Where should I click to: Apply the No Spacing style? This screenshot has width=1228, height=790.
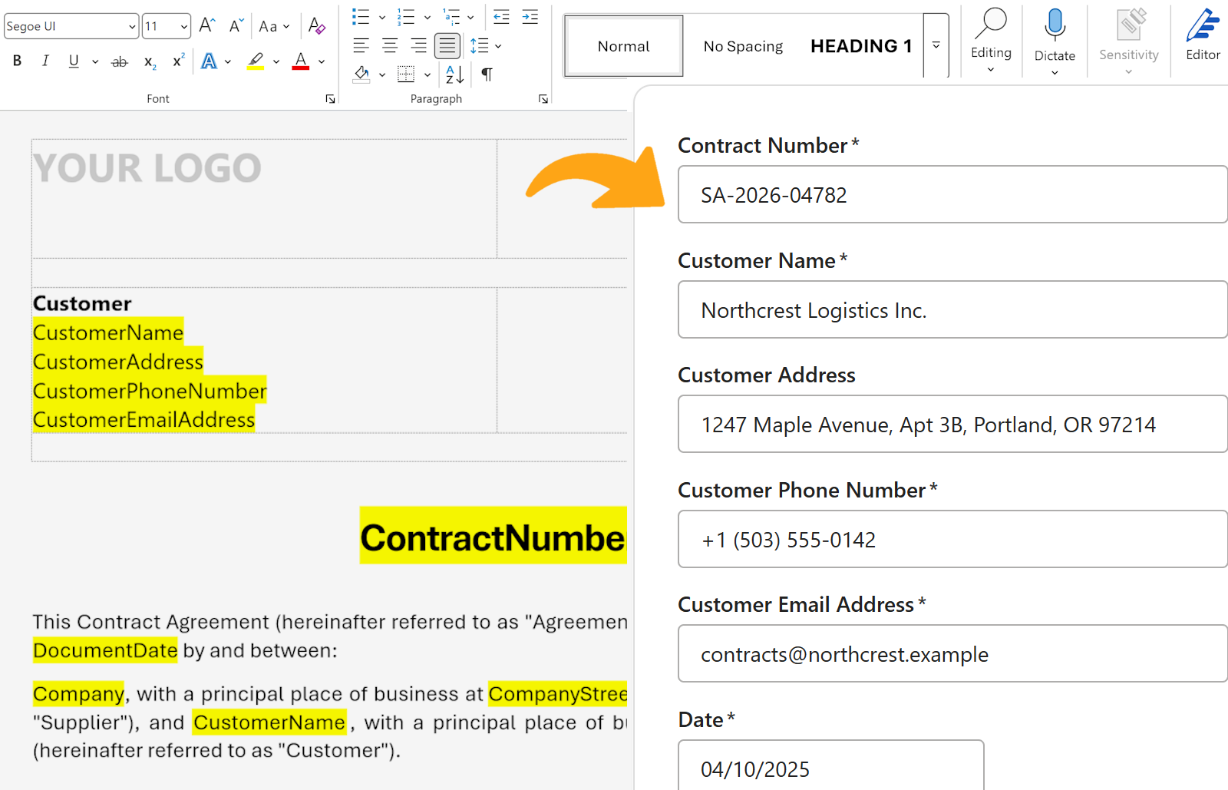click(743, 46)
